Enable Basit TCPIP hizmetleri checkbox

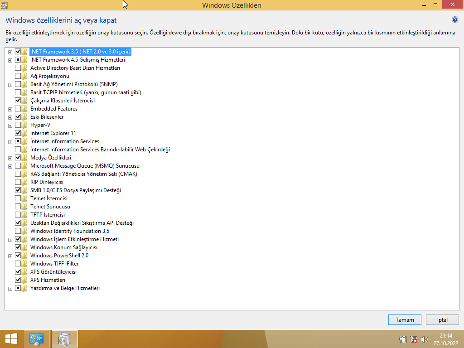(x=18, y=92)
